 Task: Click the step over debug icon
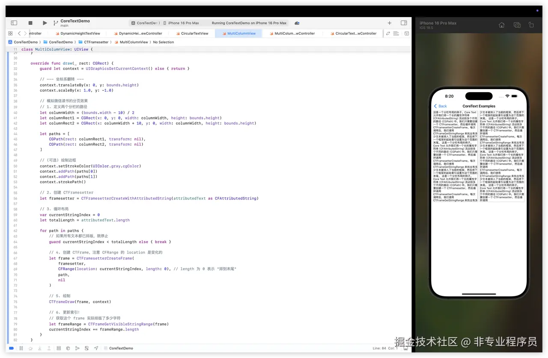click(x=30, y=348)
